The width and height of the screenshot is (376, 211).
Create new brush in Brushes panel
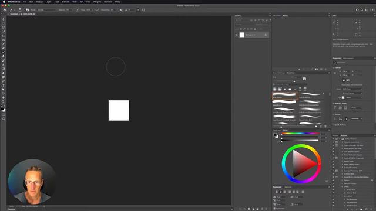pyautogui.click(x=321, y=127)
